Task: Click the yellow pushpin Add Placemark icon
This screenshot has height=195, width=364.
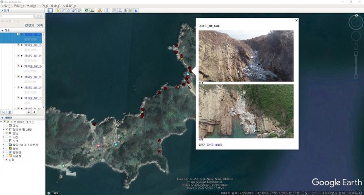Action: click(58, 11)
